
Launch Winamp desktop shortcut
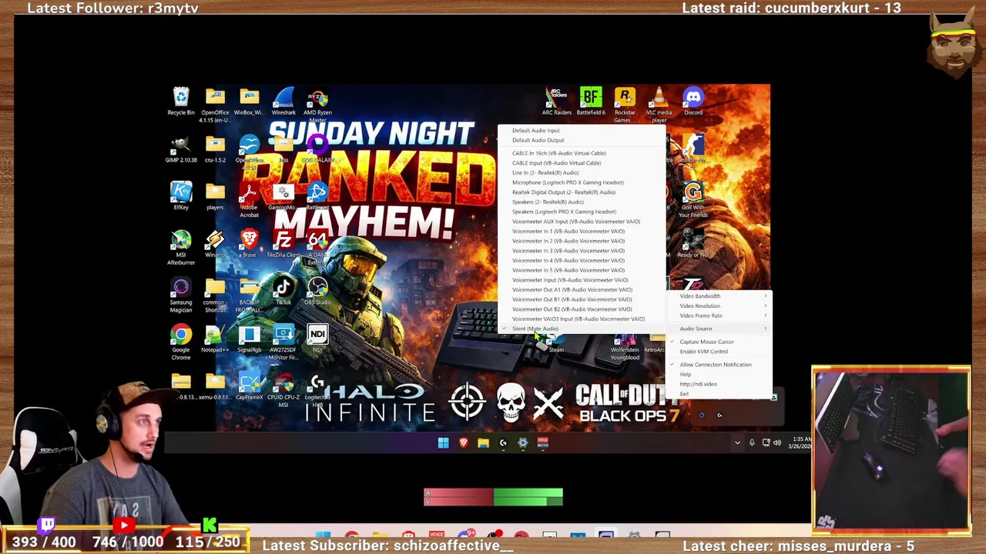(x=215, y=245)
